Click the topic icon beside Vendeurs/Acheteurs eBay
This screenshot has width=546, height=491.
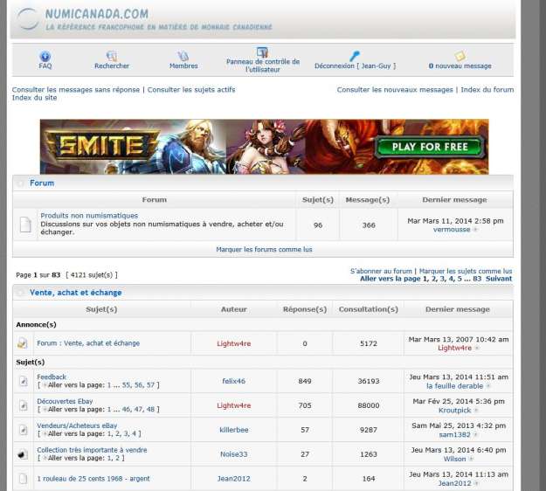[x=23, y=430]
